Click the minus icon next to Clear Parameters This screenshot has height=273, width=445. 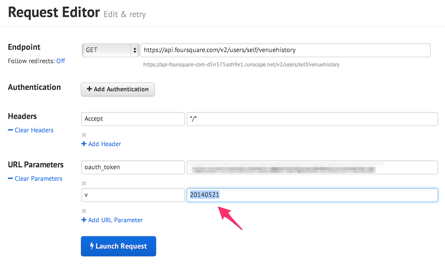pyautogui.click(x=10, y=178)
